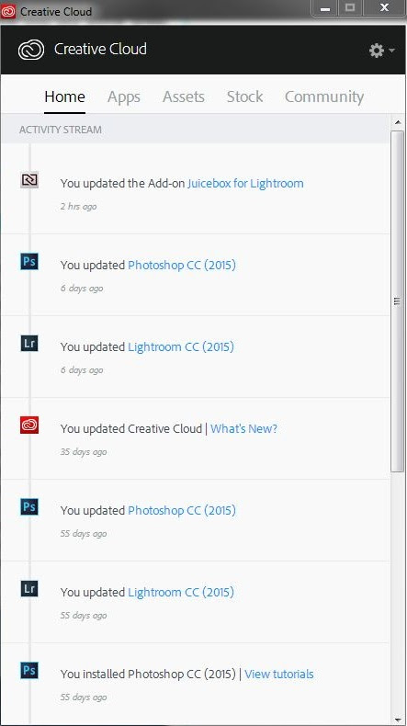Screen dimensions: 407x726
Task: Click the Photoshop icon from 6 days ago
Action: [x=29, y=262]
